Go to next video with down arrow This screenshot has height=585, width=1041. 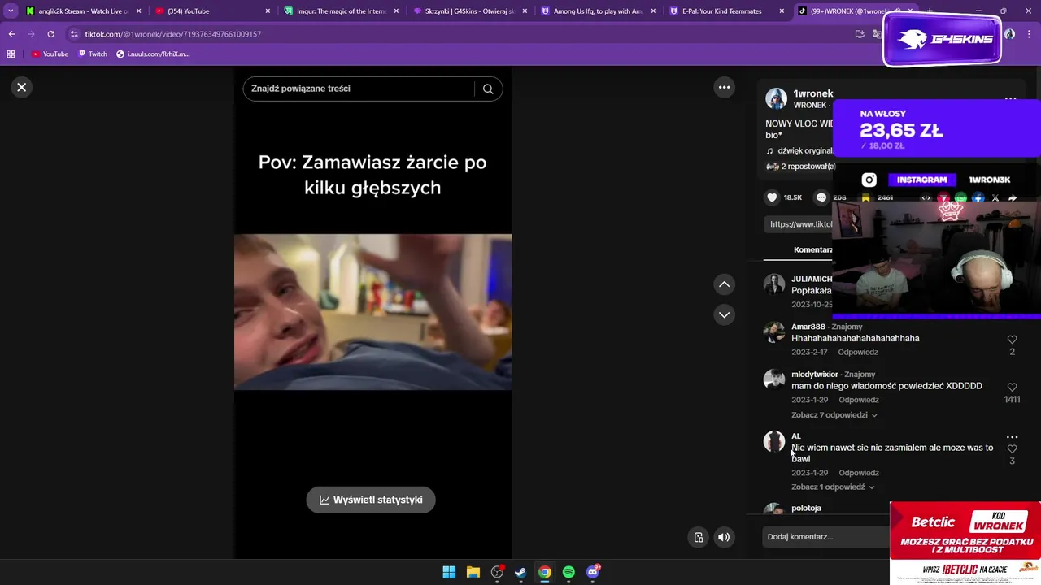724,314
